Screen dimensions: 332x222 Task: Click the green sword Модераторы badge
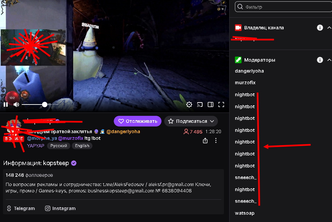[x=238, y=60]
